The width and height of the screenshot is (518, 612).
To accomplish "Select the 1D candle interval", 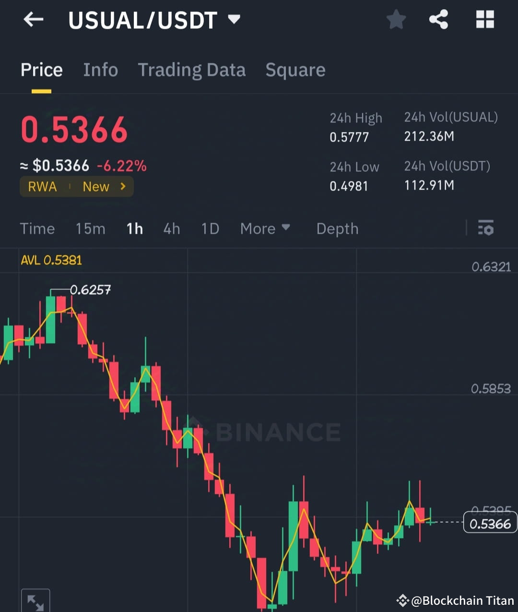I will click(x=210, y=228).
